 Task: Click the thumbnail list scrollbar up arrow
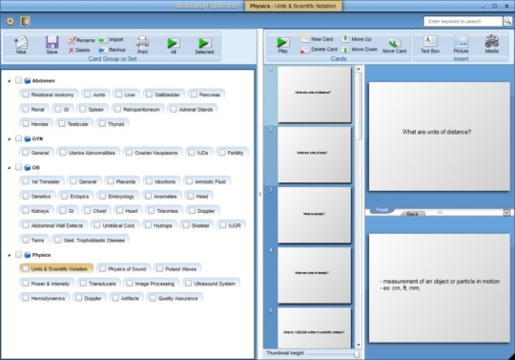359,69
